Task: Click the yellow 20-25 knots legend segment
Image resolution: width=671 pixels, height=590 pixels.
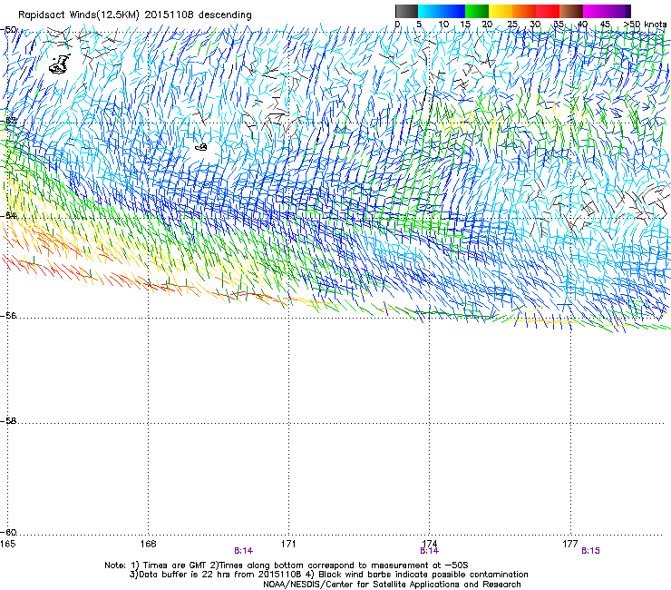Action: 501,11
